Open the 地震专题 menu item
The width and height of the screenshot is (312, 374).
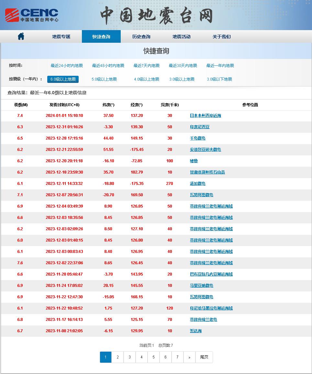61,37
